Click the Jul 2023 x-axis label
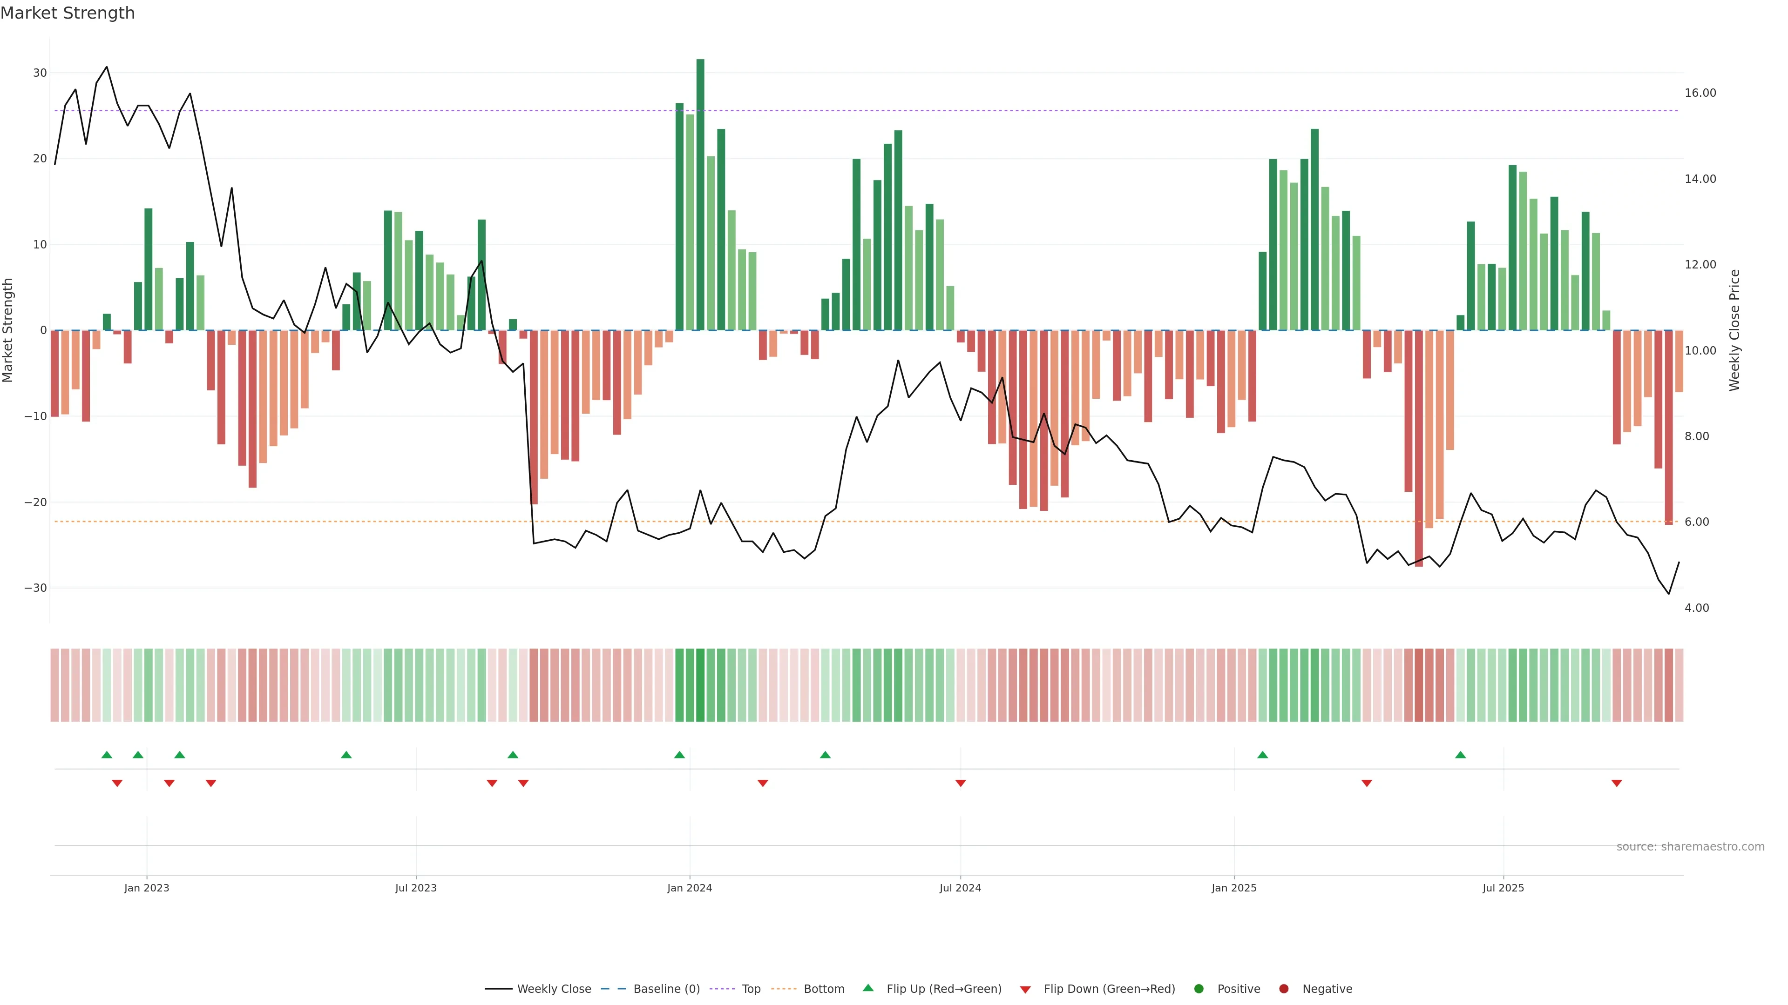Image resolution: width=1788 pixels, height=1005 pixels. tap(416, 888)
